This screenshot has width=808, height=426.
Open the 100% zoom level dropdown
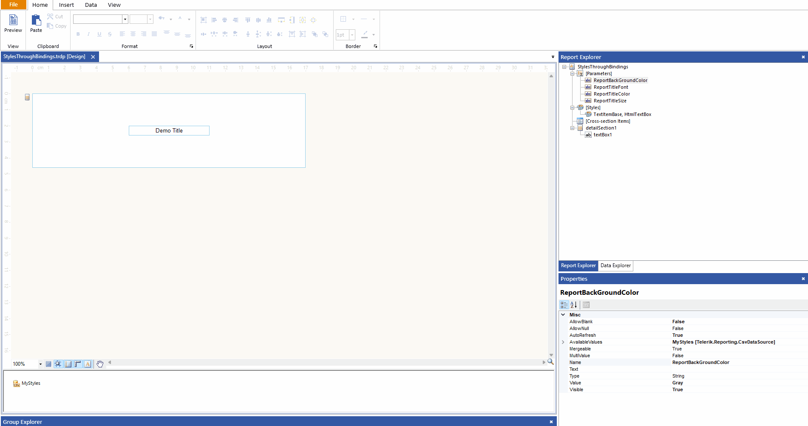pyautogui.click(x=40, y=364)
